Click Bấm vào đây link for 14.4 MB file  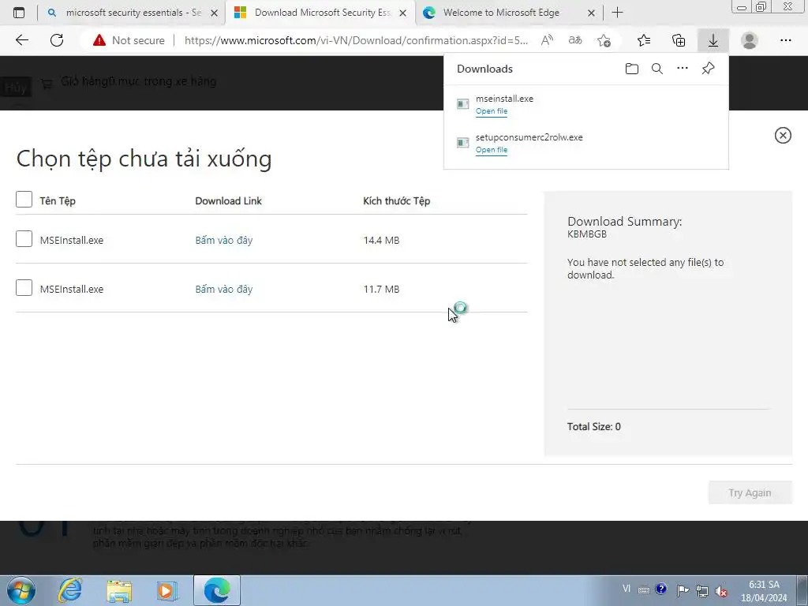[x=223, y=240]
